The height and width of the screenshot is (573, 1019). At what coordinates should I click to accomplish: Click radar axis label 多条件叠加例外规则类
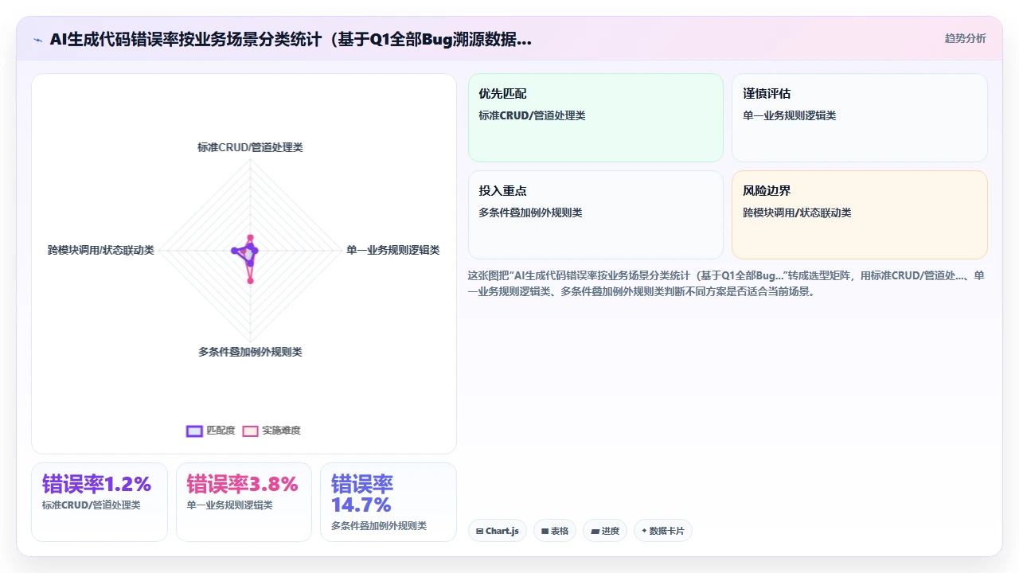pos(250,352)
